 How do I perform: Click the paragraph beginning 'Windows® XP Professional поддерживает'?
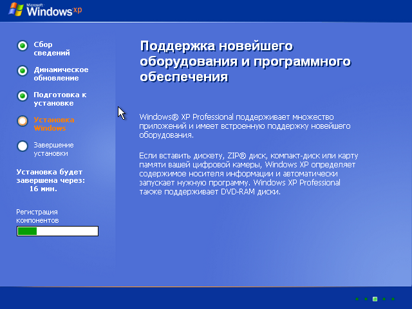coord(245,126)
